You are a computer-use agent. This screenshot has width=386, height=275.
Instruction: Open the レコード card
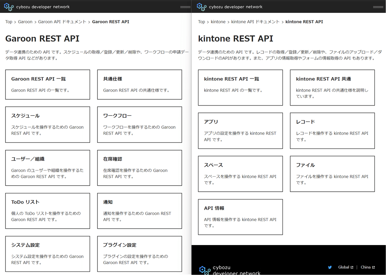coord(332,131)
